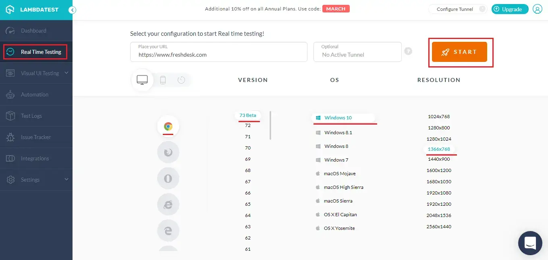Click the version list scrollbar
Screen dimensions: 548x260
click(270, 125)
